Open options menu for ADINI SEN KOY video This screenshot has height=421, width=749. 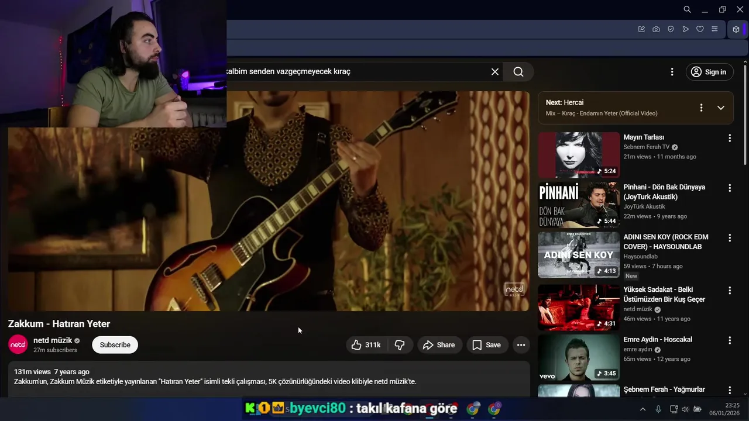coord(730,238)
